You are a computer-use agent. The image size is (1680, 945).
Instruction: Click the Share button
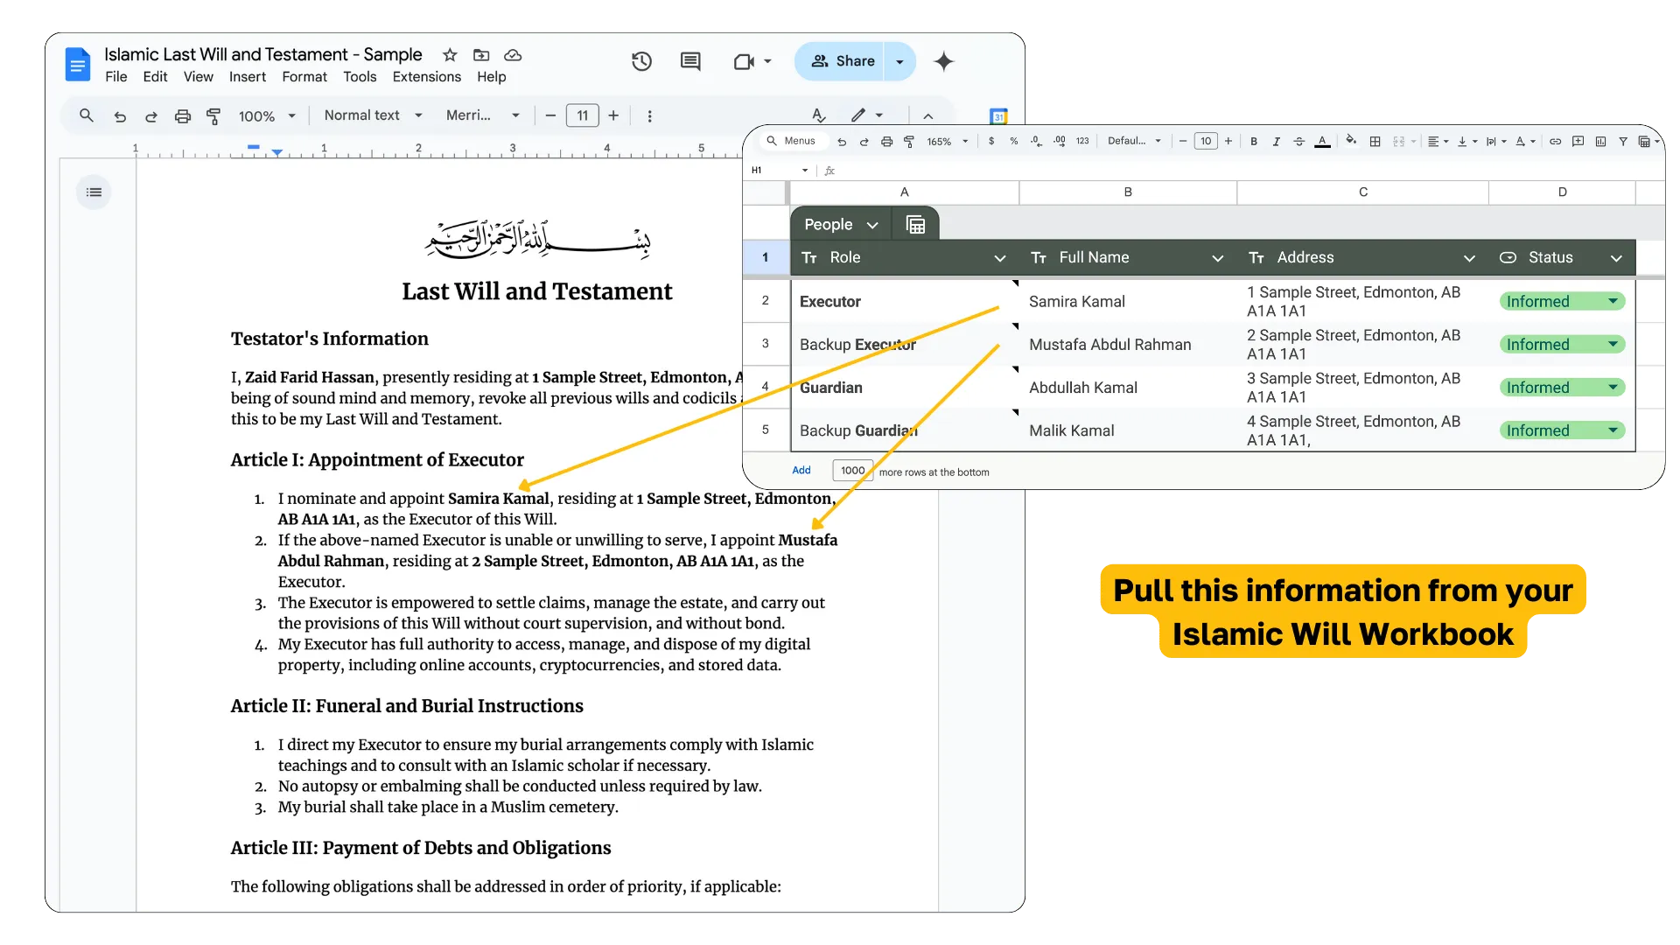click(x=841, y=61)
